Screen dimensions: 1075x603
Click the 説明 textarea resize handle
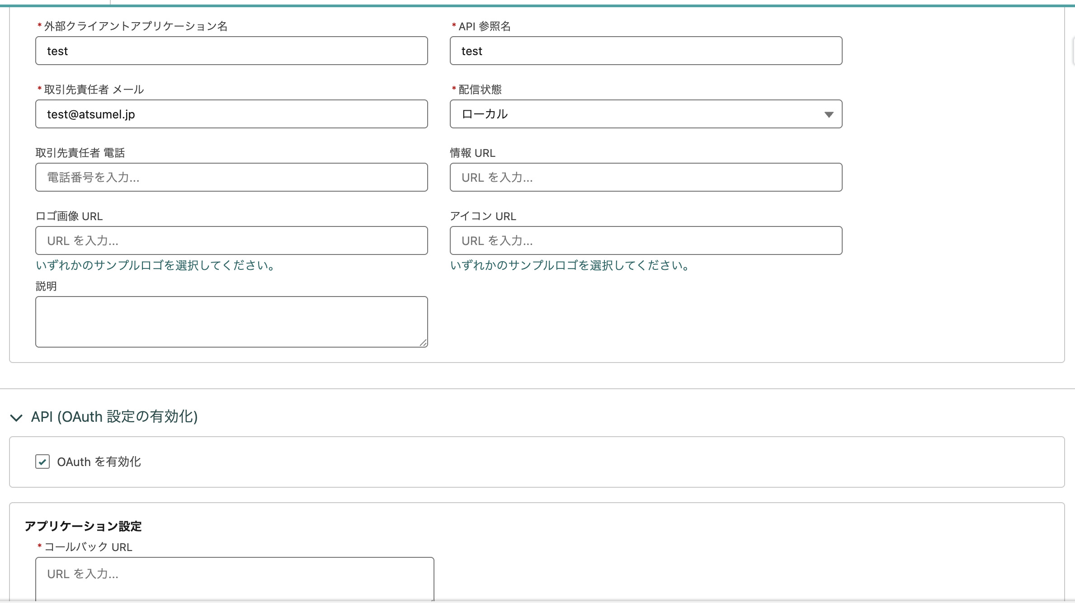tap(424, 343)
